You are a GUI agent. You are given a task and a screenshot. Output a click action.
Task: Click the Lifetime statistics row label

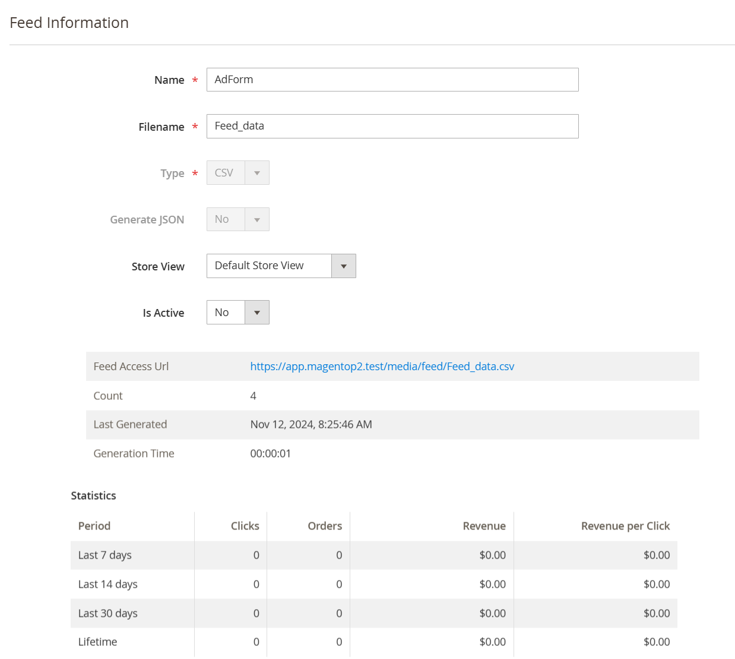(x=97, y=642)
